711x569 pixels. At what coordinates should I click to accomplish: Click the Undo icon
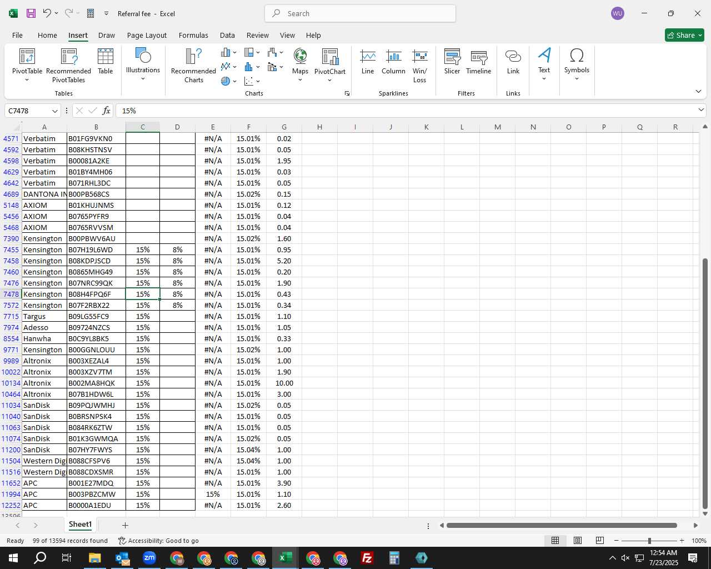(47, 13)
